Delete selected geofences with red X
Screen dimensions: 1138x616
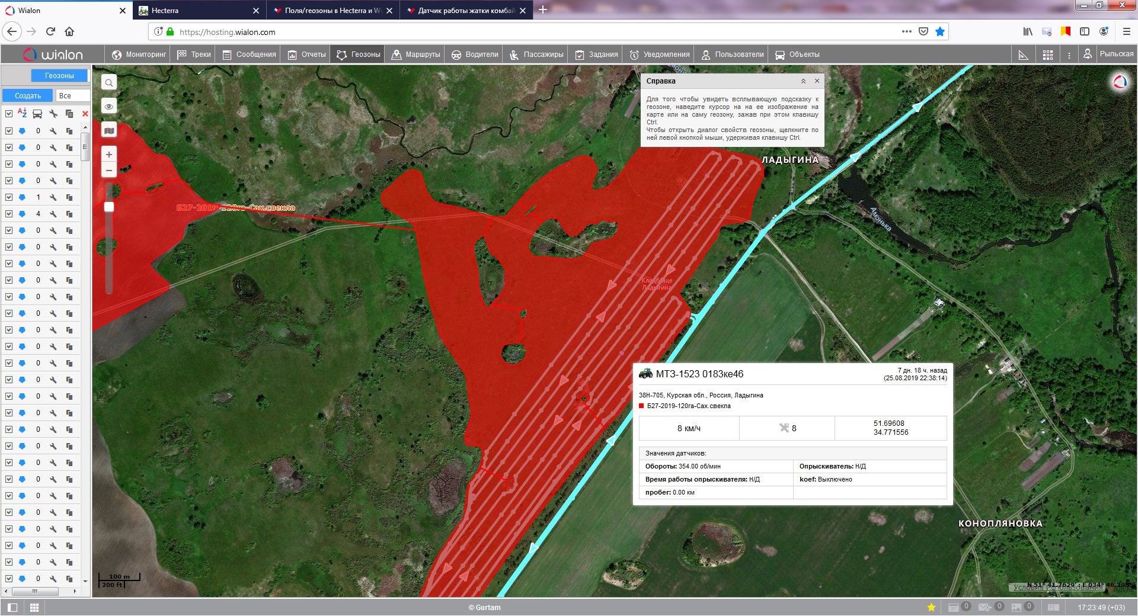tap(85, 114)
